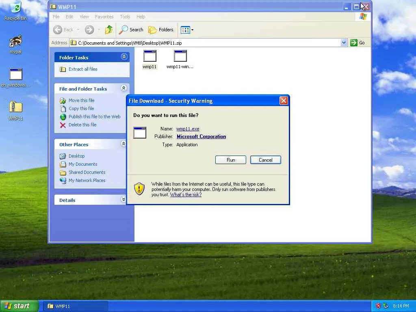Viewport: 416px width, 312px height.
Task: Click the Cancel button in warning
Action: pyautogui.click(x=266, y=160)
